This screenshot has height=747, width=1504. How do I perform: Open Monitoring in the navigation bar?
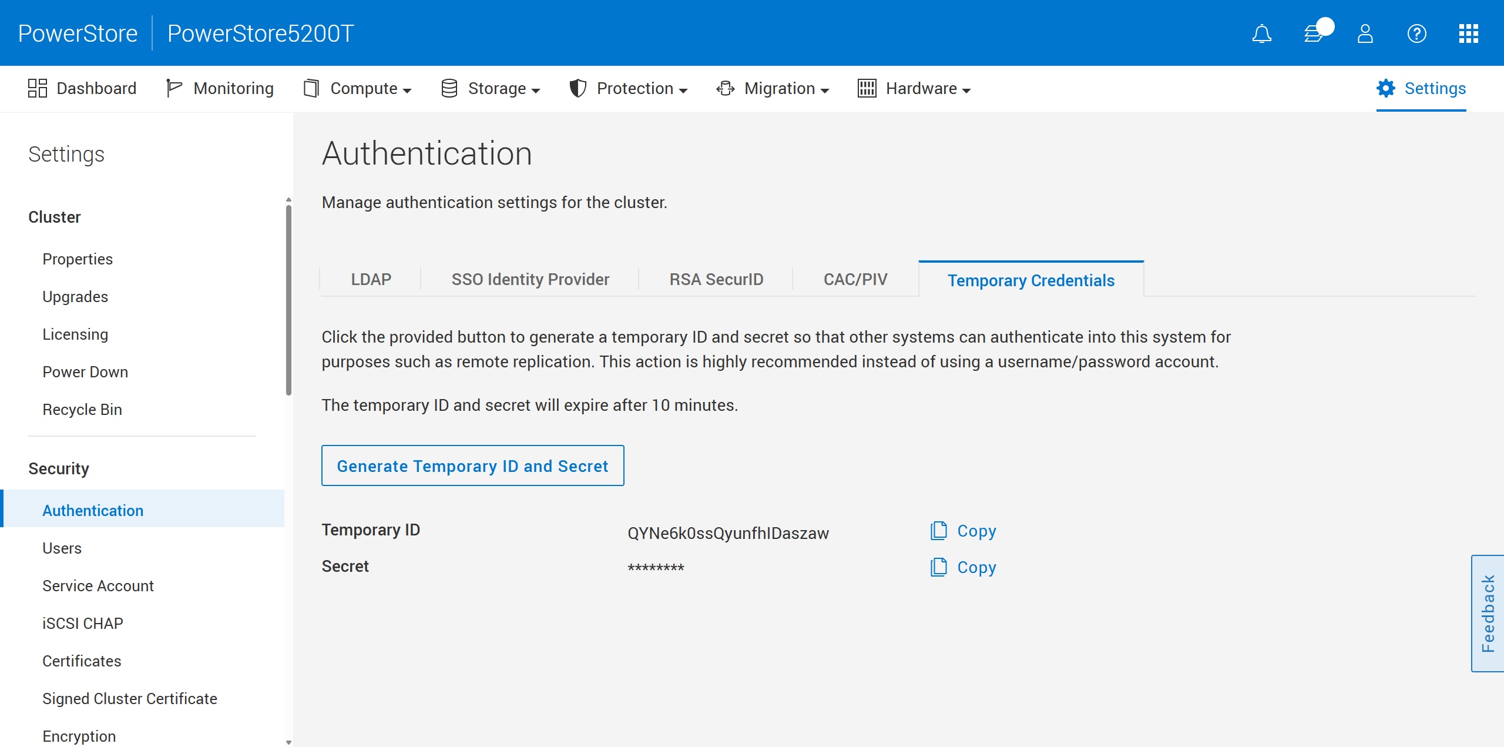220,88
